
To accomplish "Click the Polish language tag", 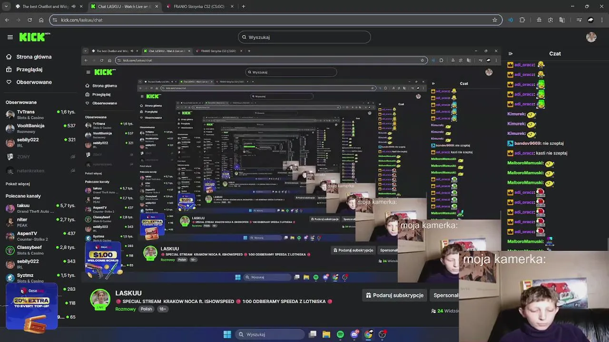I will [146, 309].
